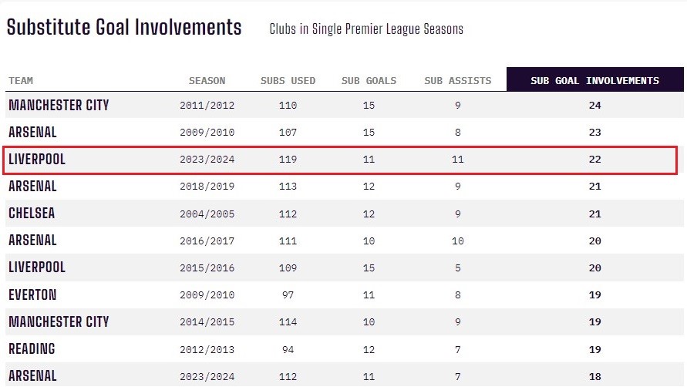
Task: Click the Substitute Goal Involvements page title
Action: coord(124,28)
